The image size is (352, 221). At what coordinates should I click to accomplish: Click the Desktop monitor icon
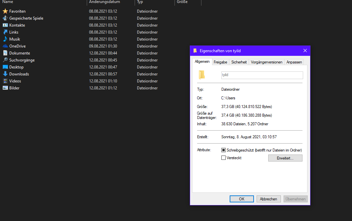tap(5, 67)
